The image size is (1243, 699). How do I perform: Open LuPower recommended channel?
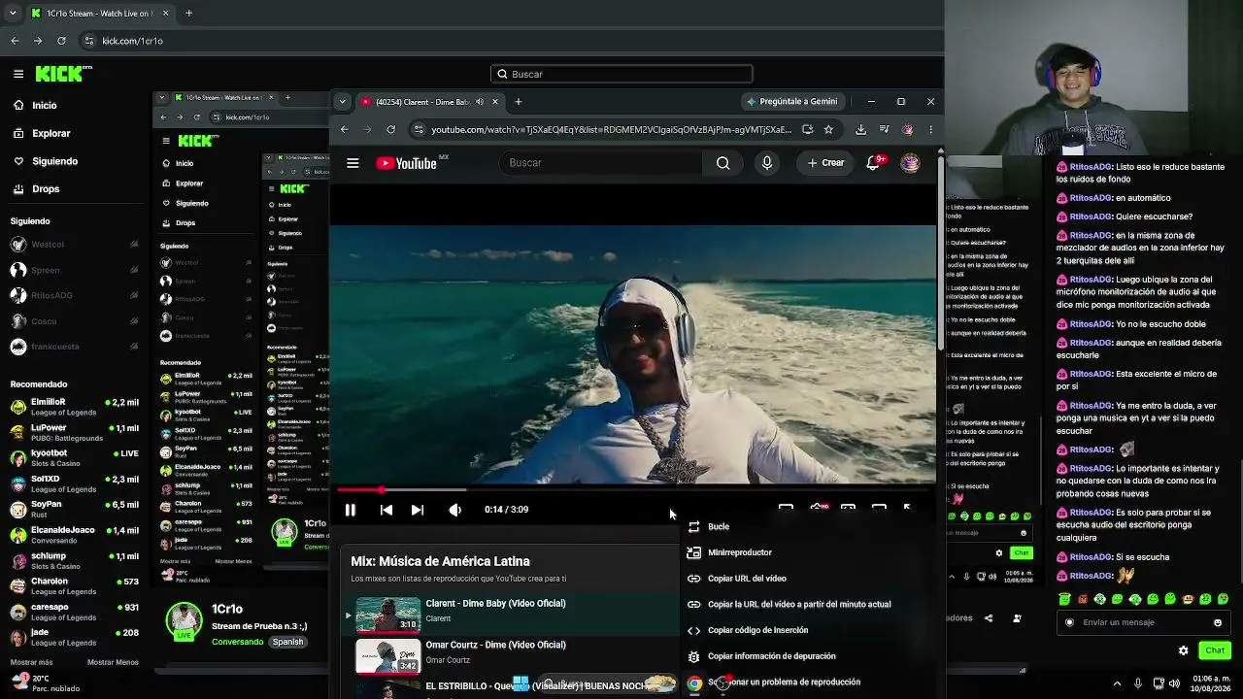[74, 432]
